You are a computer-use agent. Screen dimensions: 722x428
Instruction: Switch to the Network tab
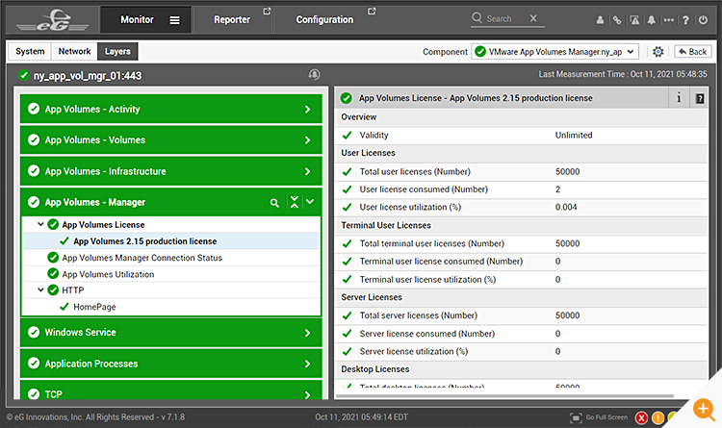[x=74, y=51]
